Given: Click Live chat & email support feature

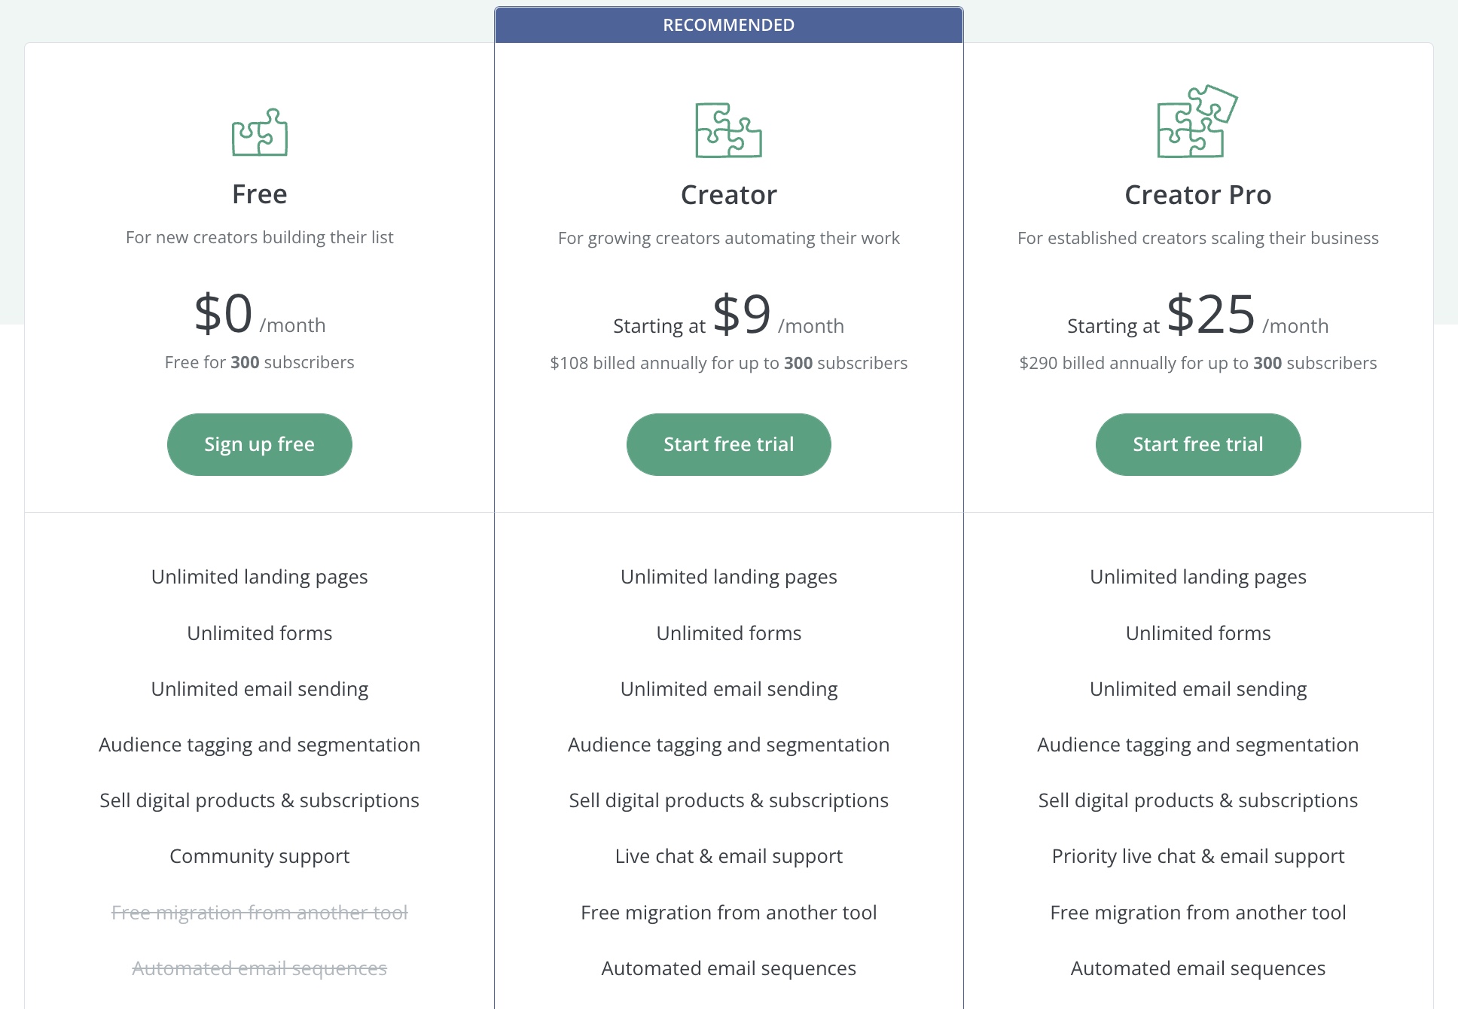Looking at the screenshot, I should pyautogui.click(x=729, y=856).
